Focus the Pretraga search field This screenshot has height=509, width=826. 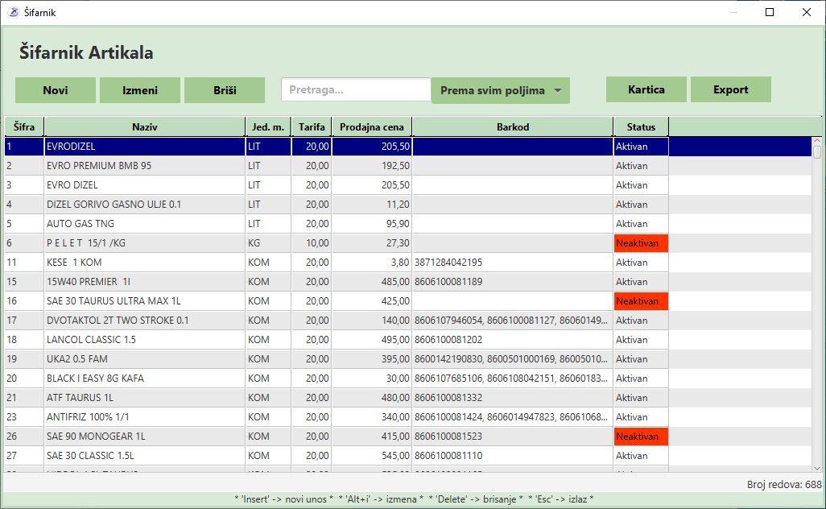point(356,89)
